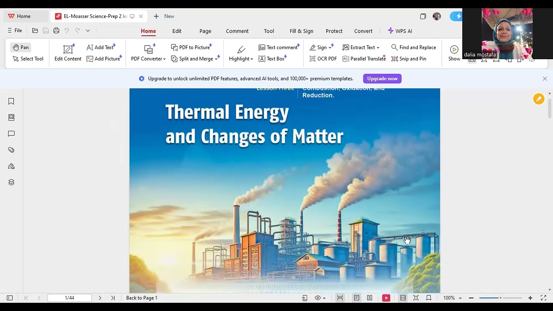Switch to the Tool ribbon tab

coord(269,31)
